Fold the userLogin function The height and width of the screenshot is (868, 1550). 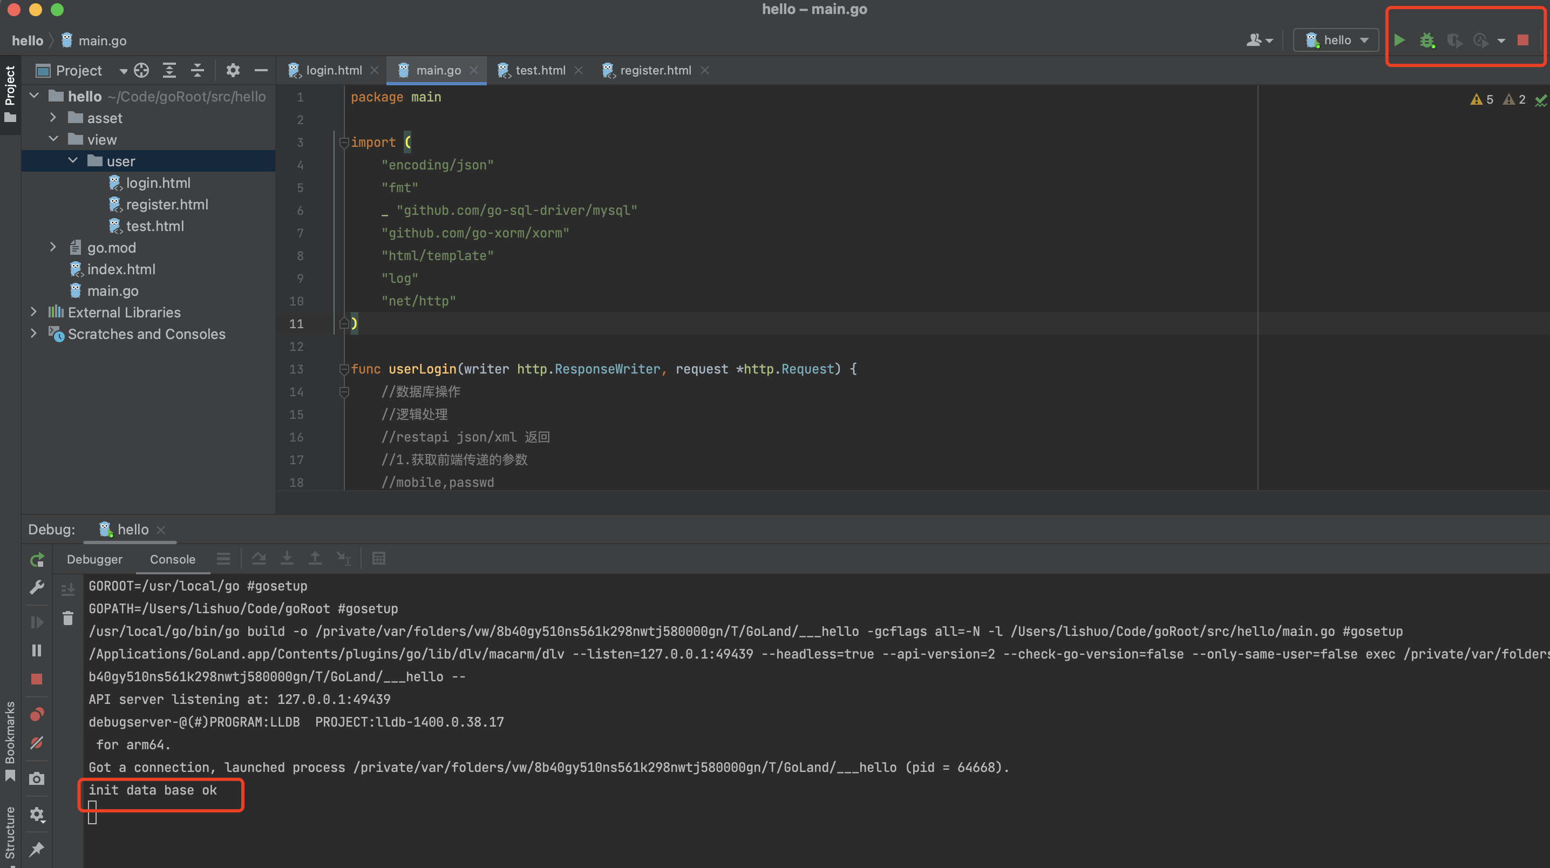[344, 369]
